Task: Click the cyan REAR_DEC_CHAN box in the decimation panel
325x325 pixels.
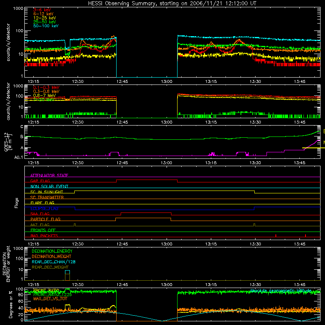Action: click(67, 272)
